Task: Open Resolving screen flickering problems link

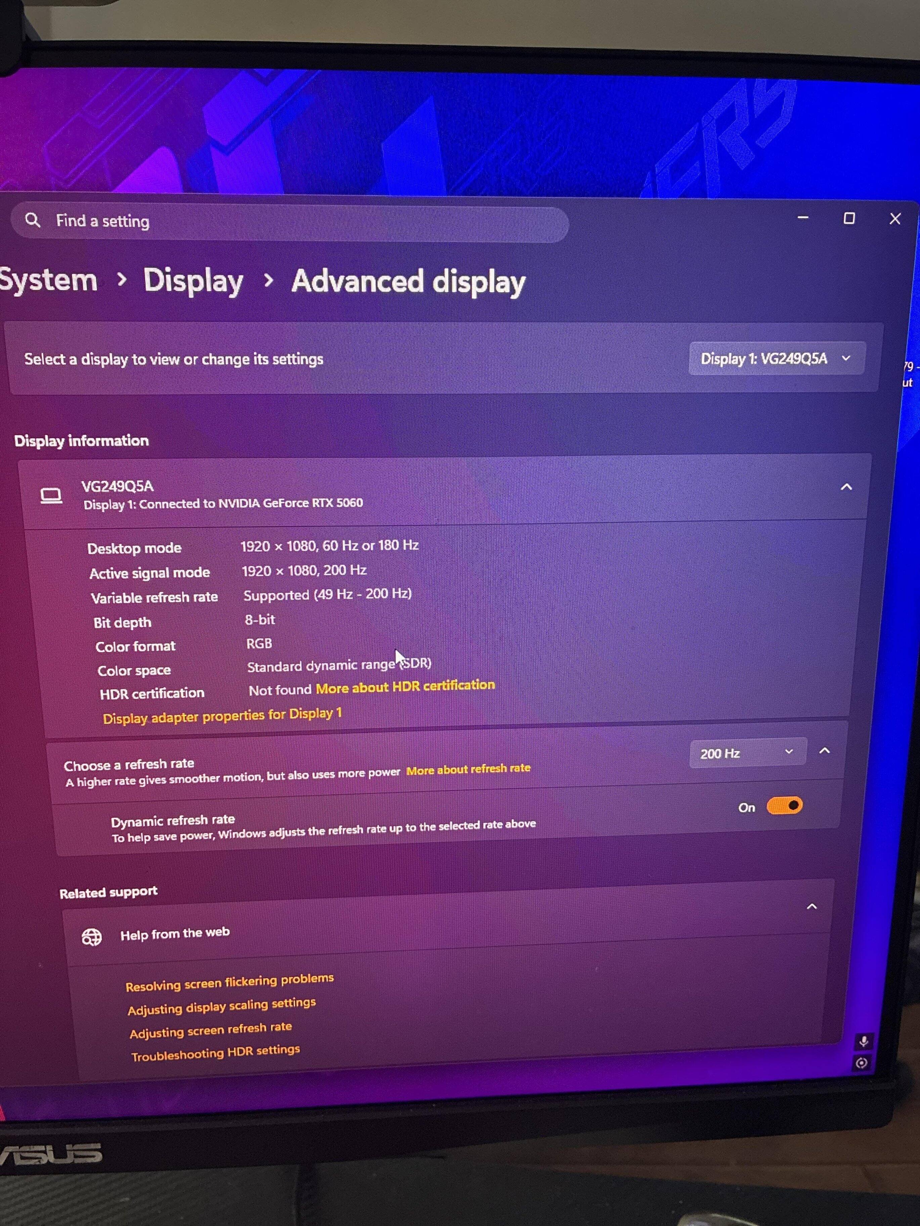Action: coord(230,982)
